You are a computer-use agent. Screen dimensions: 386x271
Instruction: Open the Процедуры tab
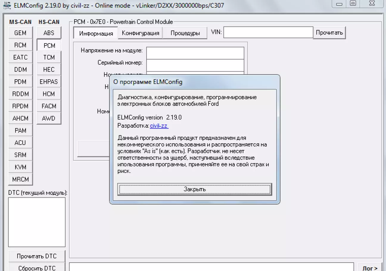pos(185,33)
